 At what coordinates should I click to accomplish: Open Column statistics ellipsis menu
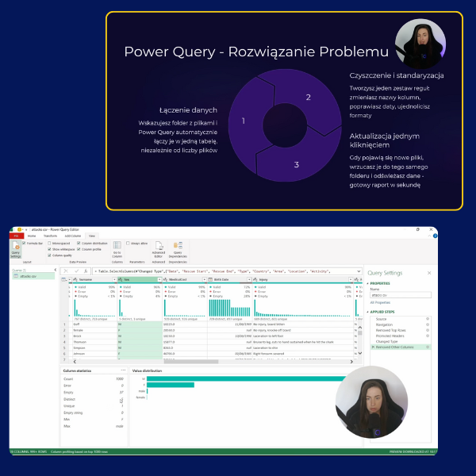point(123,370)
